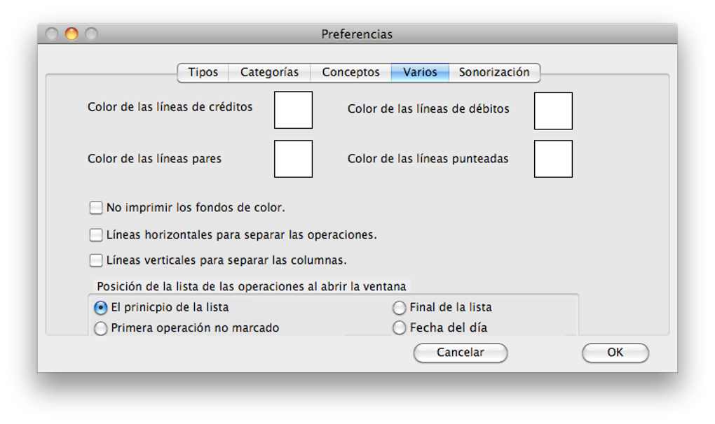The image size is (715, 424).
Task: Click the color swatch for líneas de débitos
Action: [x=553, y=110]
